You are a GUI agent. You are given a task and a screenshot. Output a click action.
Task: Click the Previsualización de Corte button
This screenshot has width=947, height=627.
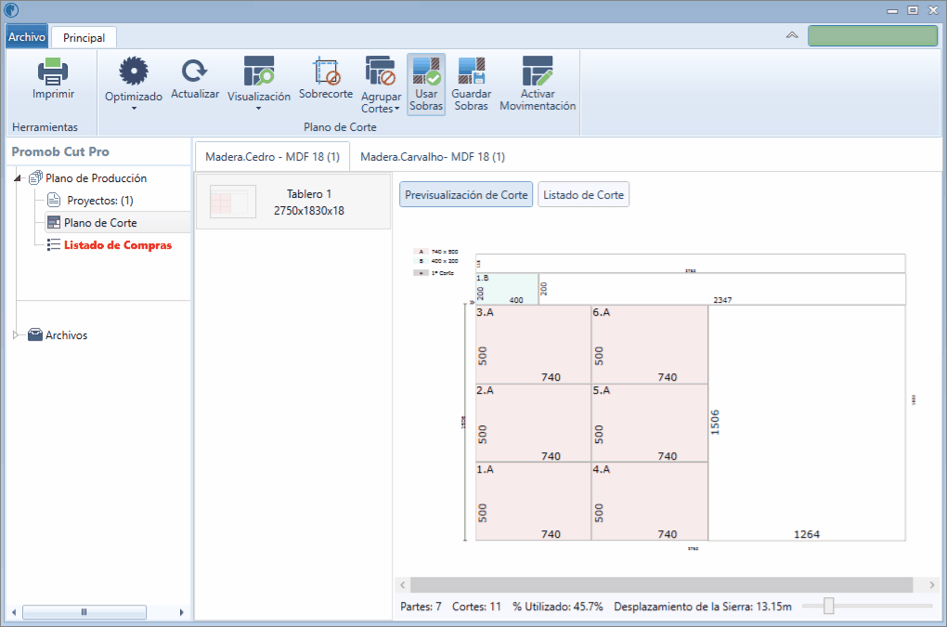tap(466, 194)
